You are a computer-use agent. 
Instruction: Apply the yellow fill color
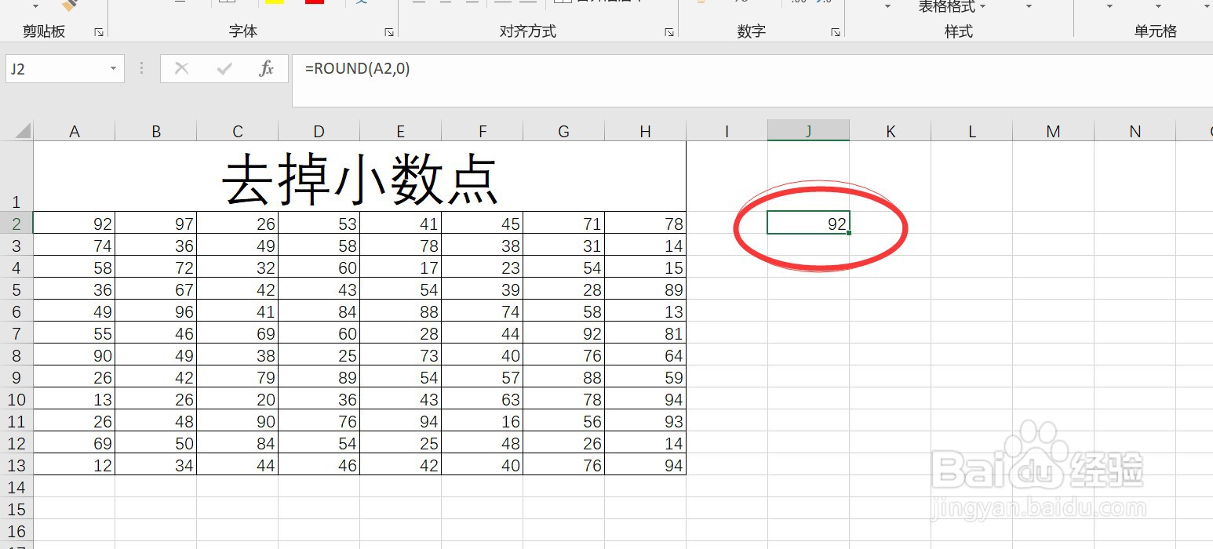273,3
